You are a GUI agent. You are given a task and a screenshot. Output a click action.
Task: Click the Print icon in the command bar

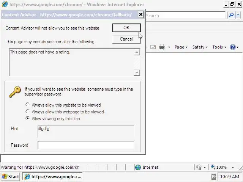[162, 47]
